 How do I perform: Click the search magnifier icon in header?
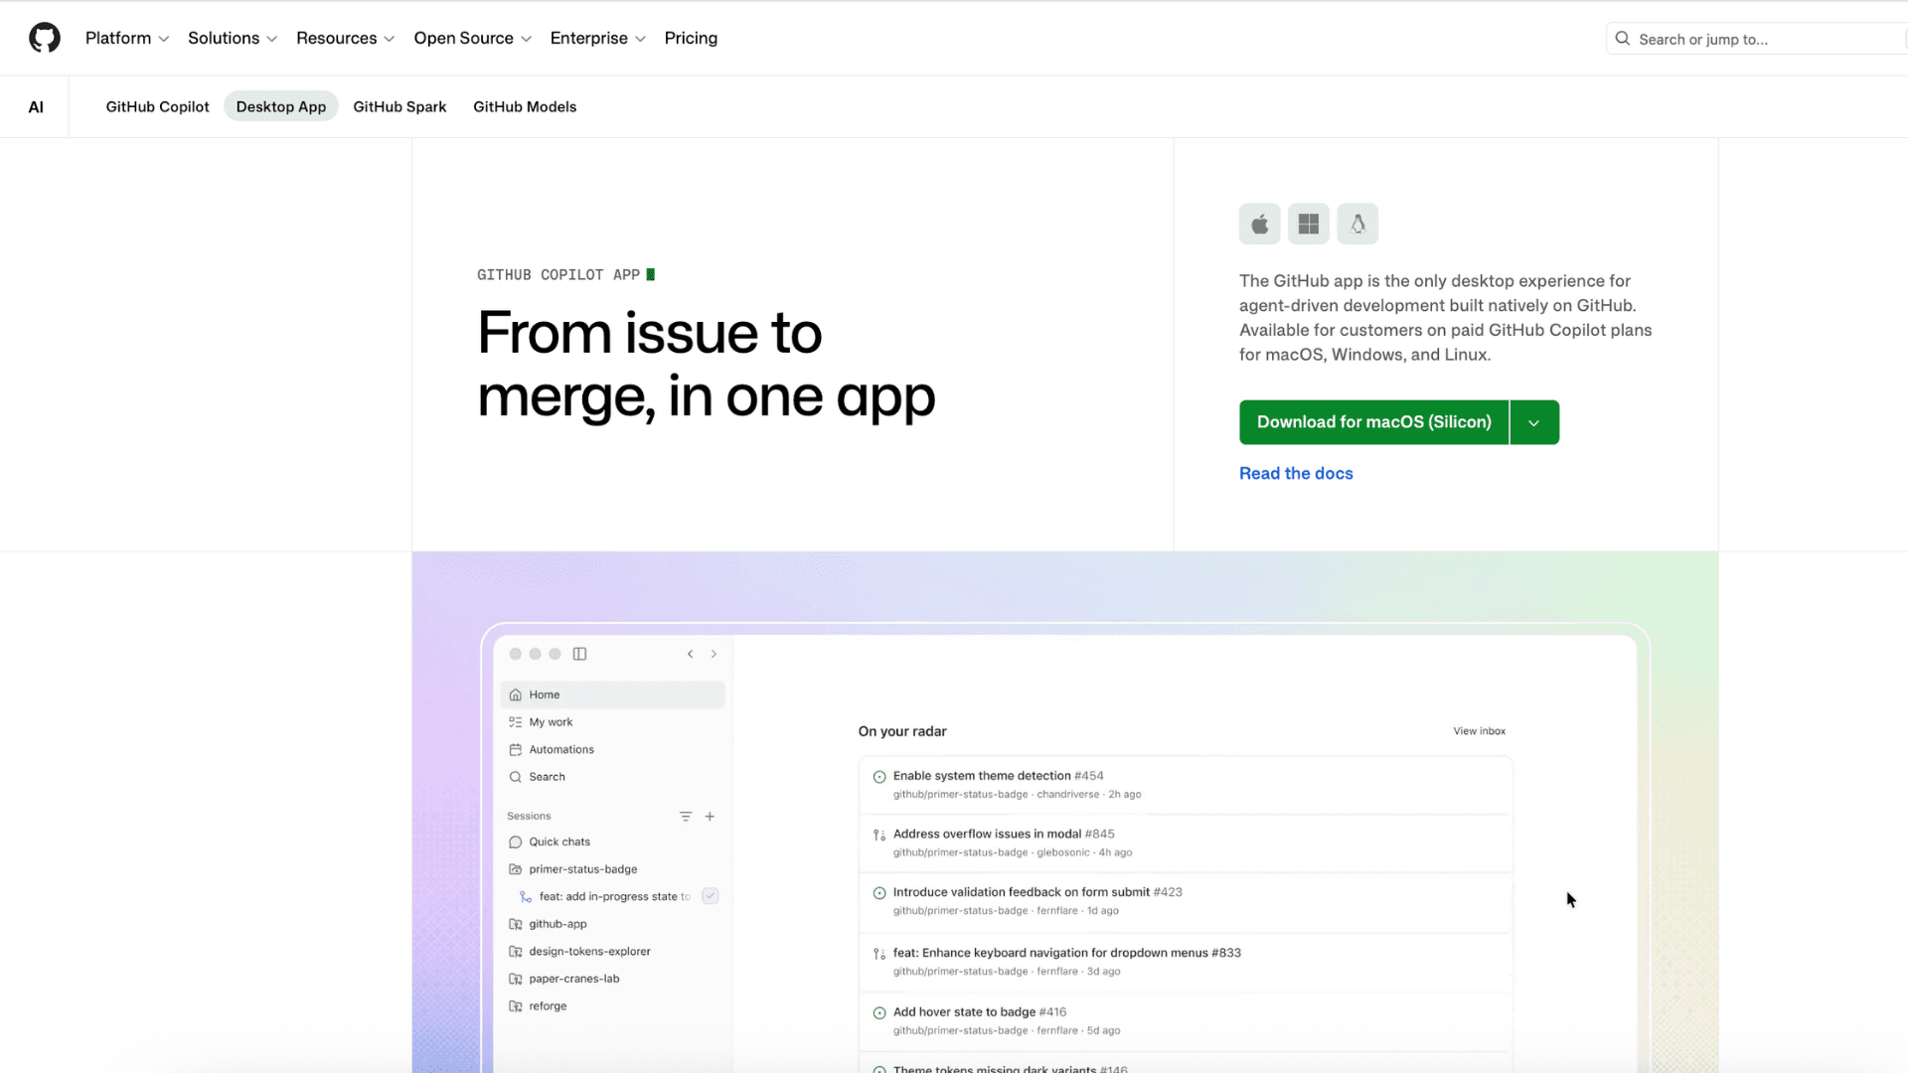[1623, 39]
